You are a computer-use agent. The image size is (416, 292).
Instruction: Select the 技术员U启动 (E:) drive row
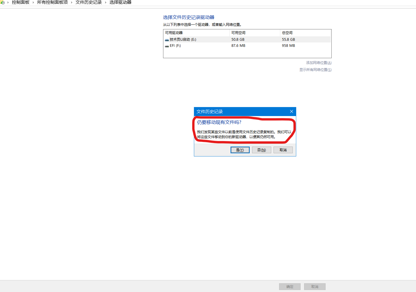pos(247,40)
